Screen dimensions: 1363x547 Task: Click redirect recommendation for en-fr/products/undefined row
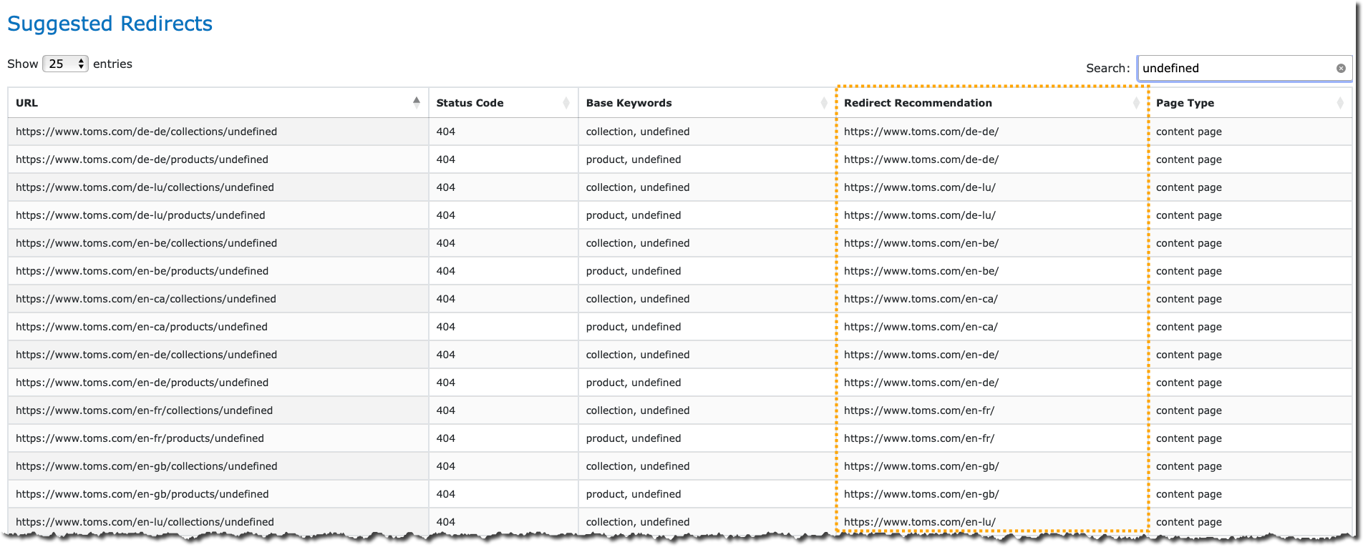[918, 438]
